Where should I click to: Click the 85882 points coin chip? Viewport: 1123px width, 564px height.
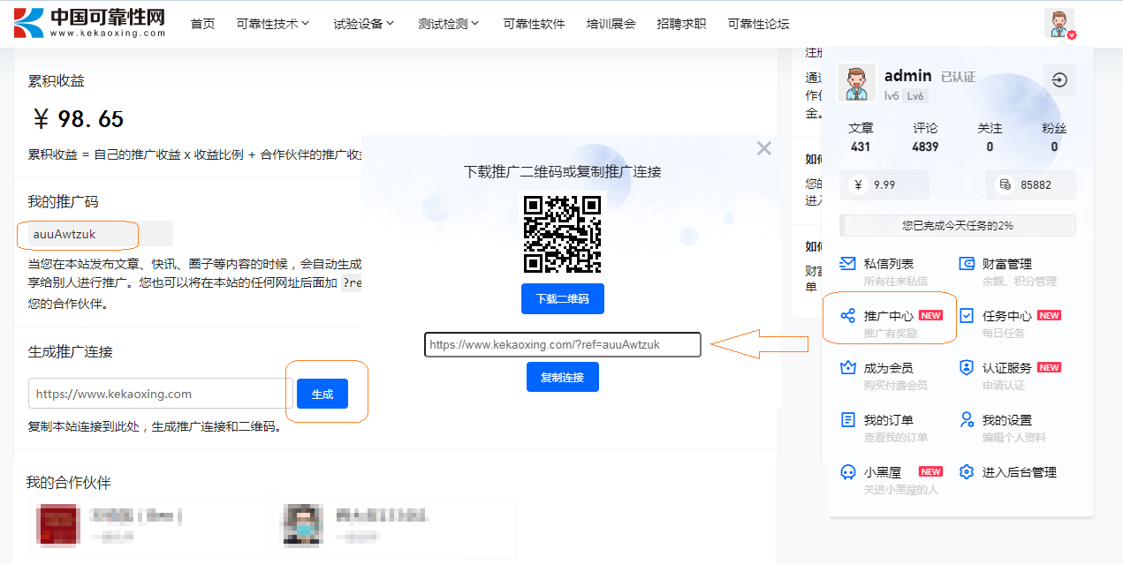click(1031, 185)
